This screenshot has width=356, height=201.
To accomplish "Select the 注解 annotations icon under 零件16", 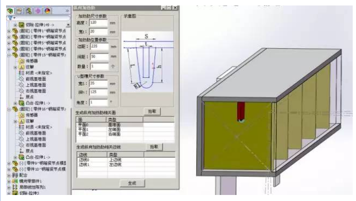I will click(21, 121).
